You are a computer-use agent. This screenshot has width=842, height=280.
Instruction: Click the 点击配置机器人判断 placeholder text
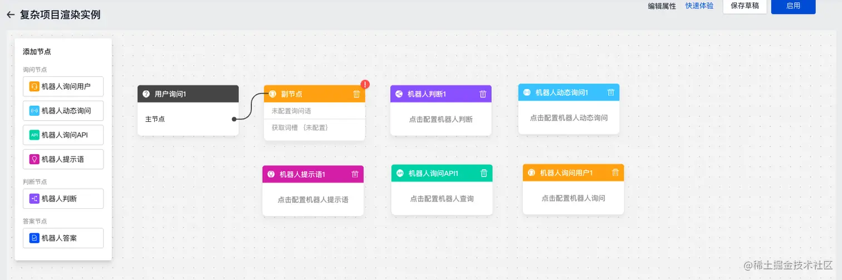click(x=440, y=119)
